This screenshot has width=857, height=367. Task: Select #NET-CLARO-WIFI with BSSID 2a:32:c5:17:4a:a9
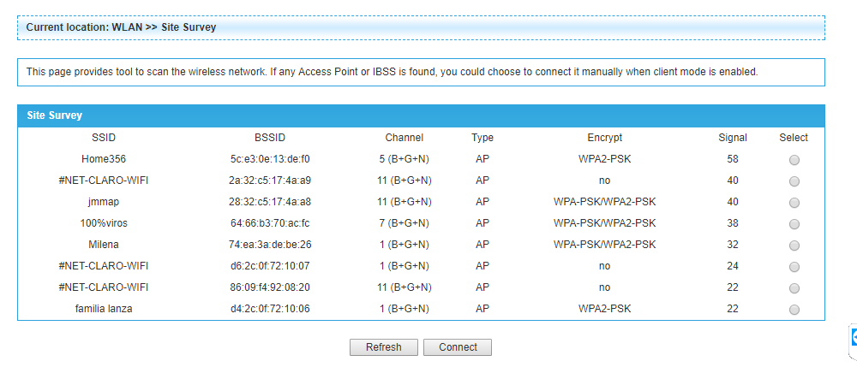coord(794,181)
